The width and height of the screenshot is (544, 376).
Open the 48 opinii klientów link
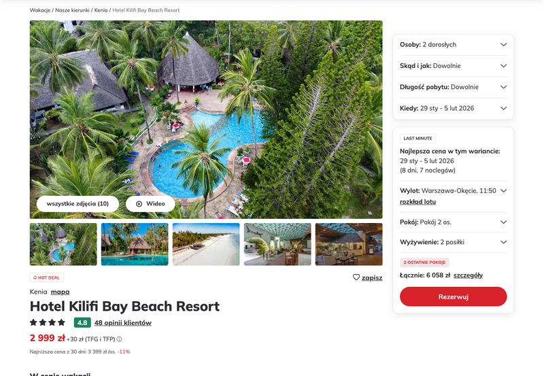tap(123, 322)
